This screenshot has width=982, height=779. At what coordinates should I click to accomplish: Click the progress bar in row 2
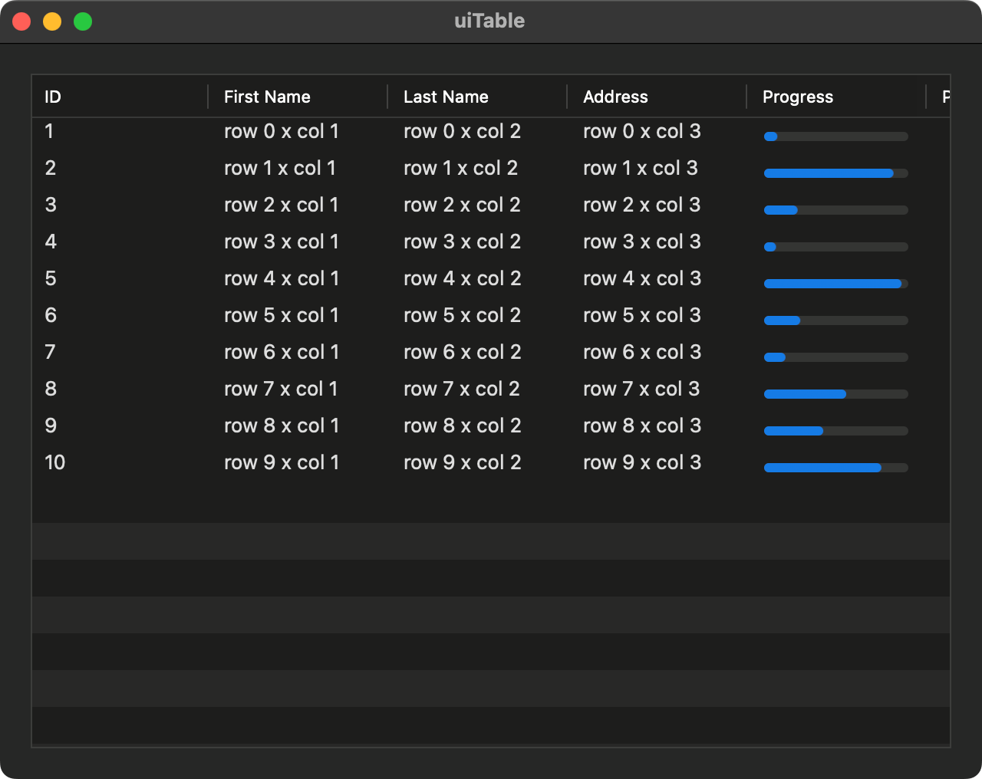tap(835, 209)
